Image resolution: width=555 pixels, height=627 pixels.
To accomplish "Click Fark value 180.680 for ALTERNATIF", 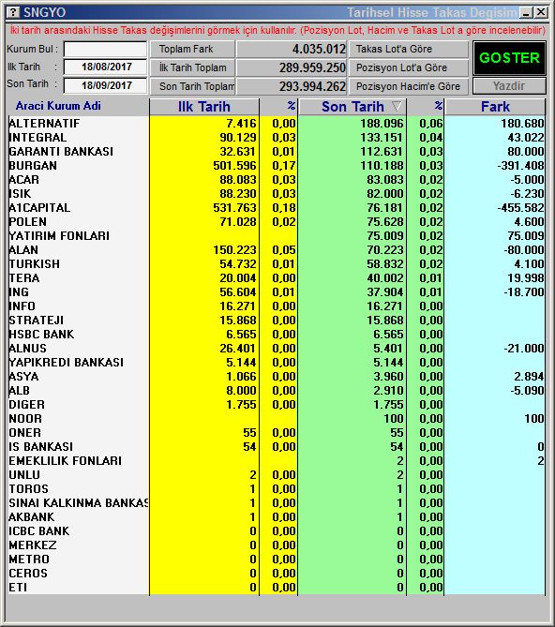I will (522, 124).
